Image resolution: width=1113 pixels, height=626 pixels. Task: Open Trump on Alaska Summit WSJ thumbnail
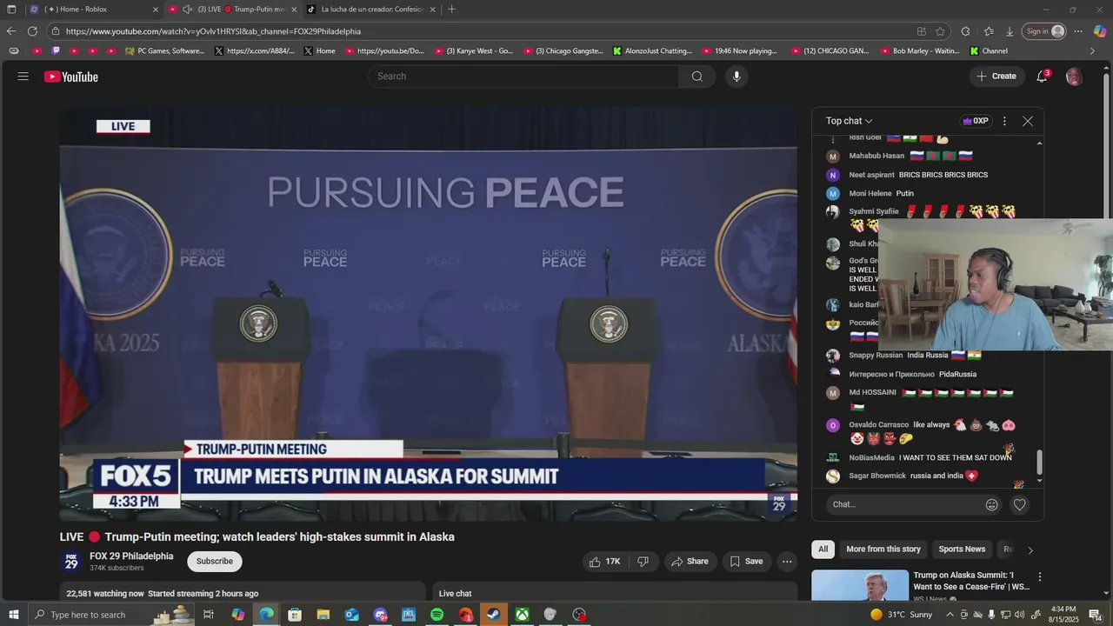point(860,586)
